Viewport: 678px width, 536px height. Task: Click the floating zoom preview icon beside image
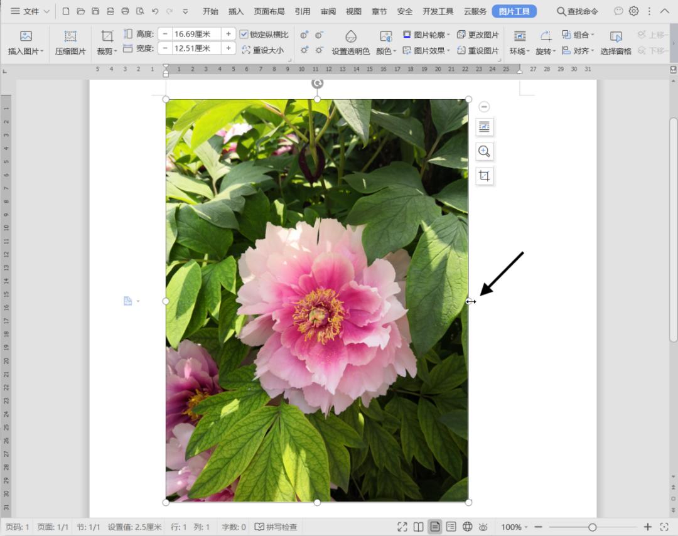tap(484, 151)
